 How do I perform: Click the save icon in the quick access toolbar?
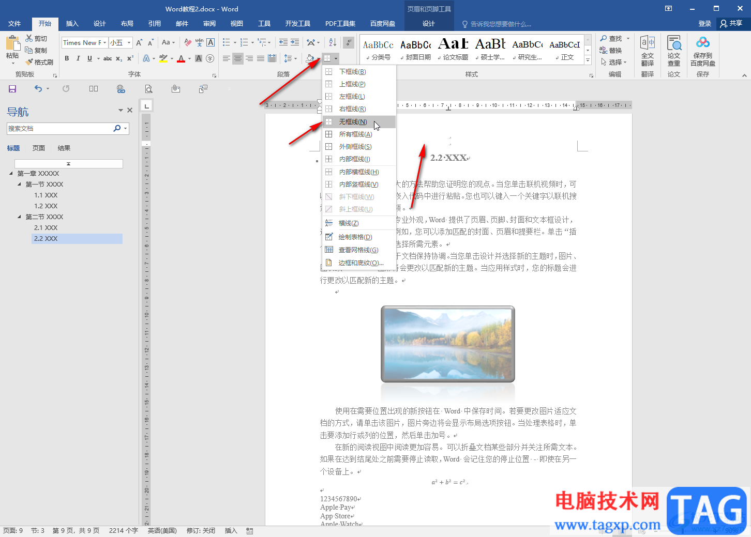pos(12,89)
